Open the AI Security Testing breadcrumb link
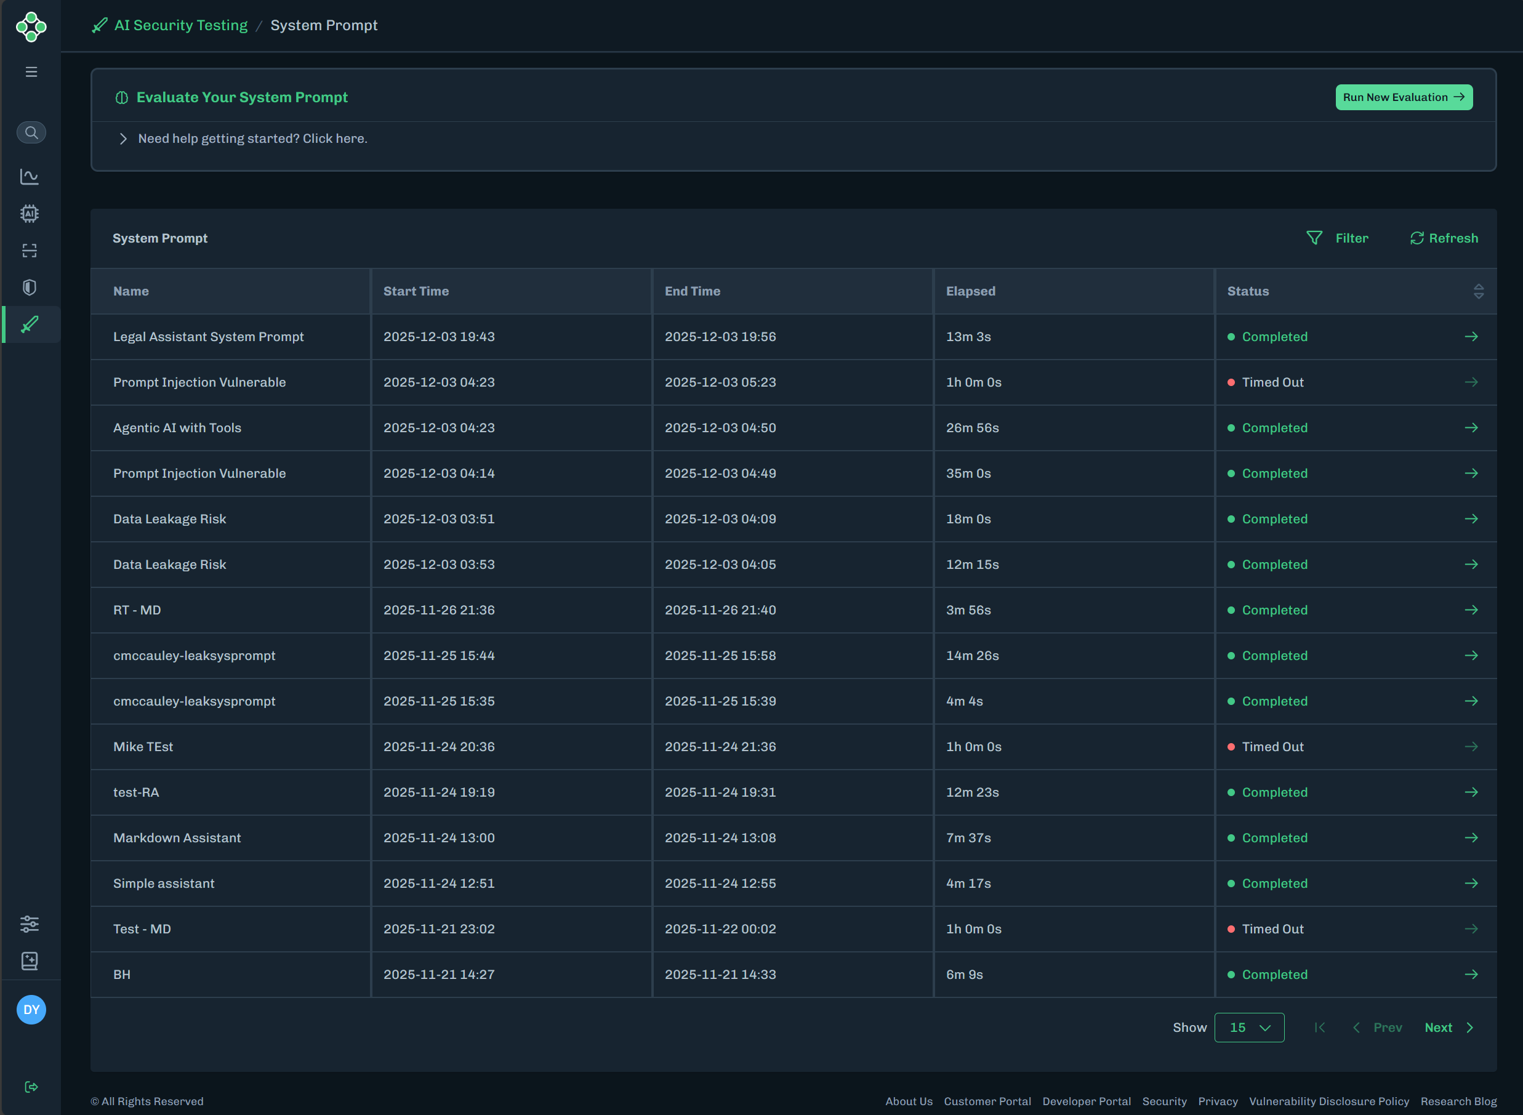This screenshot has width=1523, height=1115. click(x=181, y=25)
